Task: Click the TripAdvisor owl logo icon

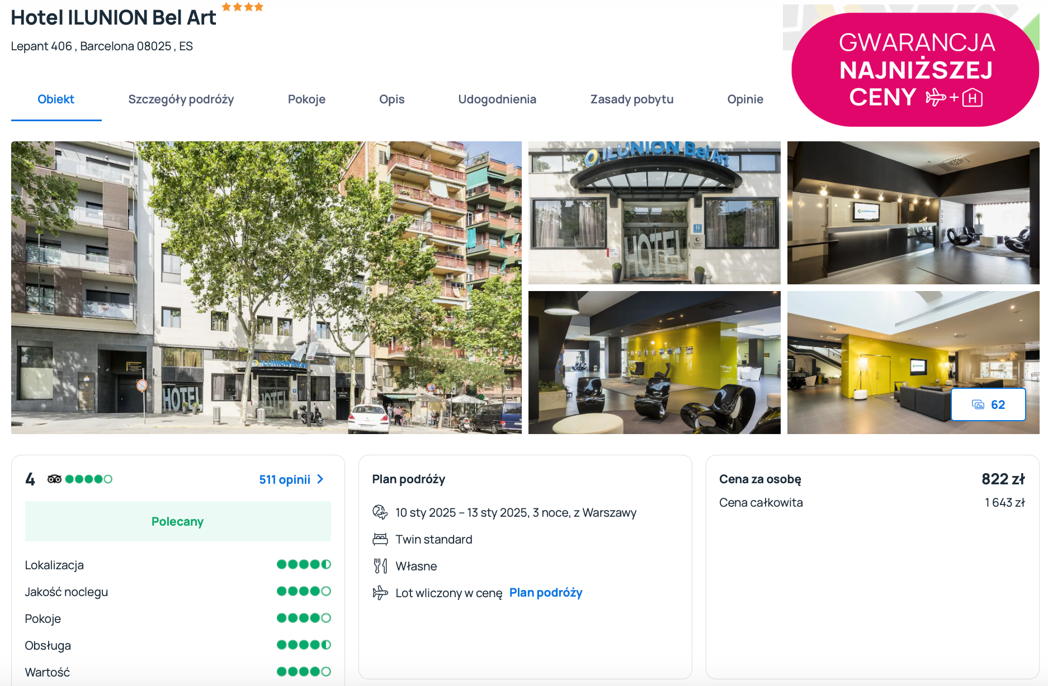Action: 54,479
